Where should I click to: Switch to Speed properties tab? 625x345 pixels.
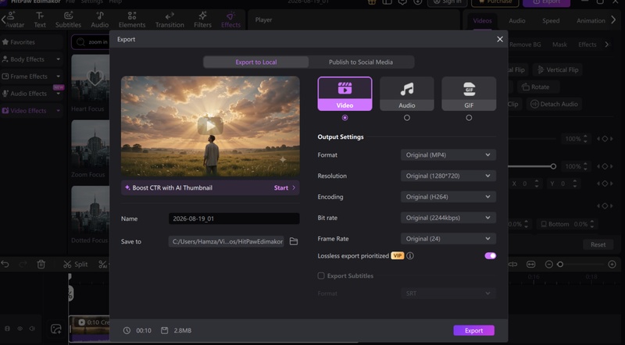tap(551, 21)
